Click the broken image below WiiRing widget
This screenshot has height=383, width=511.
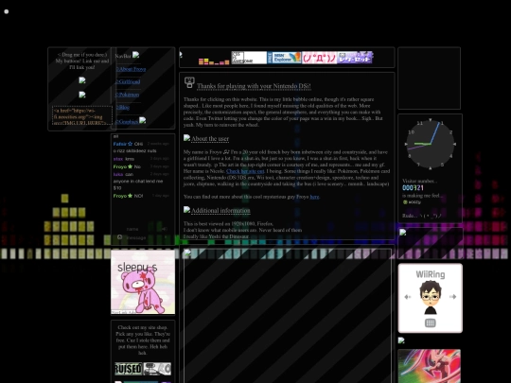tap(401, 340)
